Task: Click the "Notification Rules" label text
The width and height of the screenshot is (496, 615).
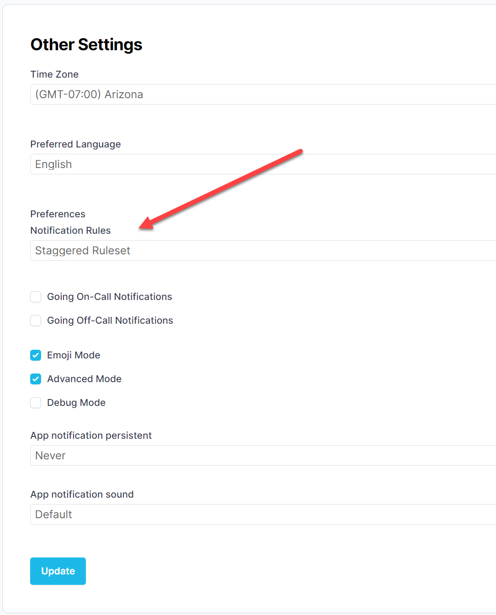Action: point(70,231)
